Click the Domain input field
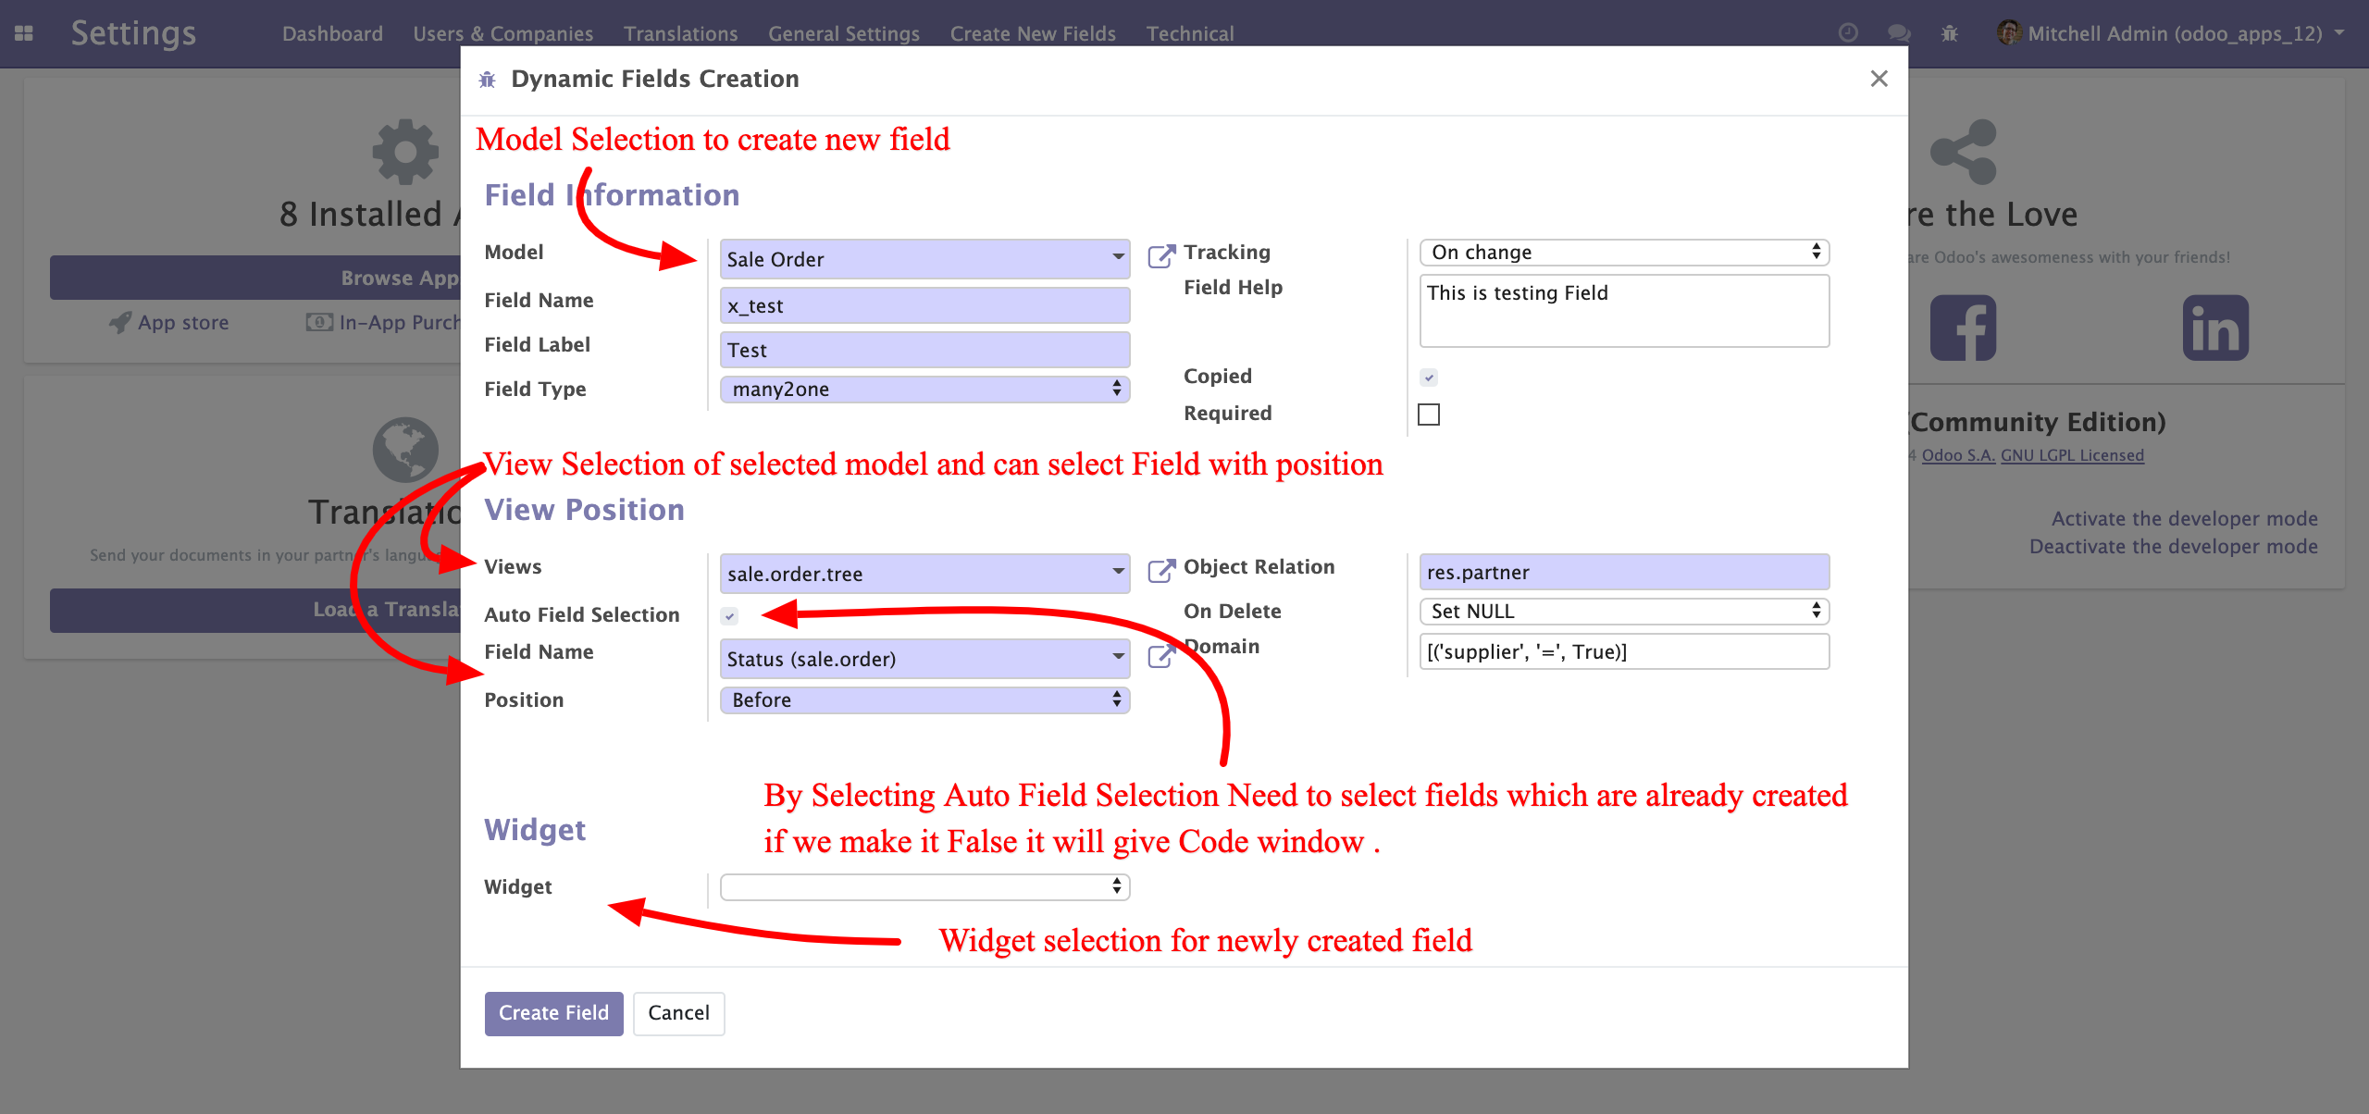This screenshot has height=1114, width=2369. pyautogui.click(x=1624, y=651)
